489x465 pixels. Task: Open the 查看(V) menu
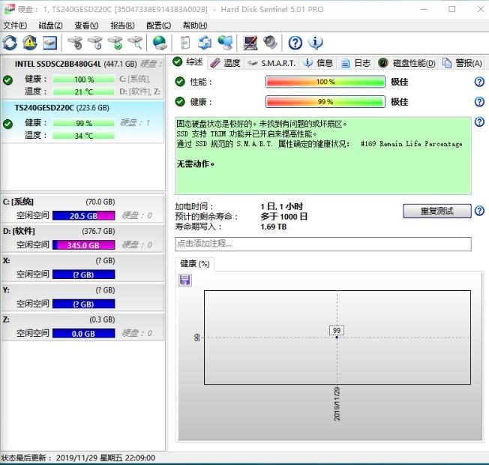pyautogui.click(x=86, y=25)
